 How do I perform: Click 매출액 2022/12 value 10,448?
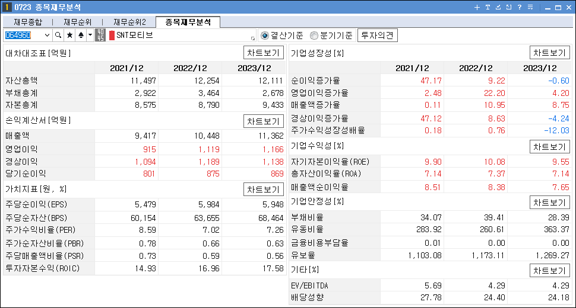(x=207, y=136)
